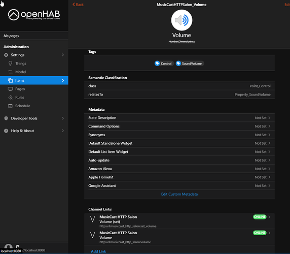Click the Things lightbulb icon
The height and width of the screenshot is (254, 290).
coord(10,63)
